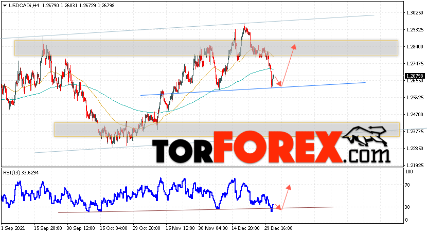The height and width of the screenshot is (234, 427).
Task: Select the 1.27475 price scale label
Action: click(x=415, y=63)
